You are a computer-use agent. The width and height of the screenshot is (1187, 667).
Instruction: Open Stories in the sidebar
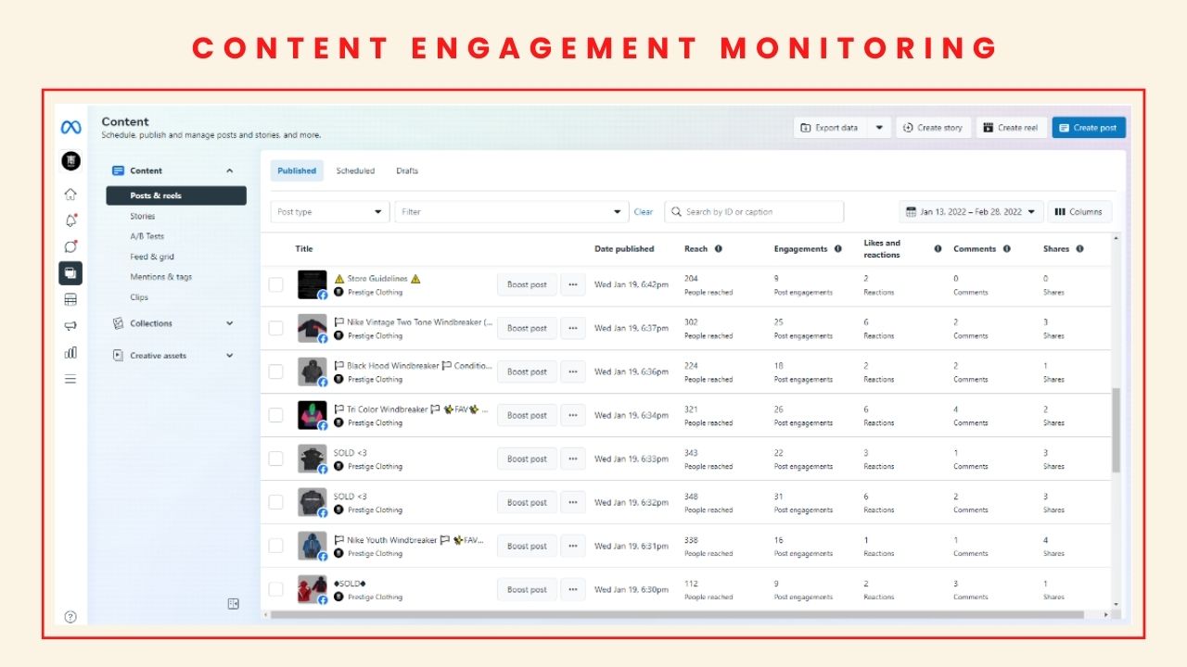pos(143,216)
